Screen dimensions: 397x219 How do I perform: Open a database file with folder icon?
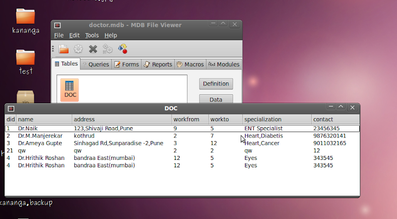pos(64,49)
